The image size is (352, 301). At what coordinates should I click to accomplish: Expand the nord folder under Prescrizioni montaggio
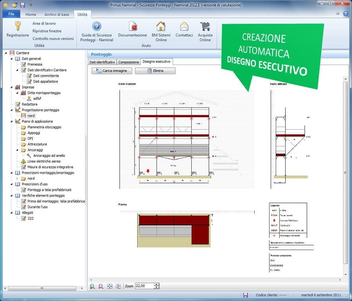click(17, 179)
